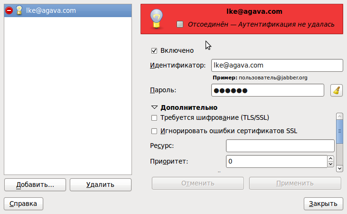347x214 pixels.
Task: Uncheck the Включено checkbox
Action: point(154,50)
